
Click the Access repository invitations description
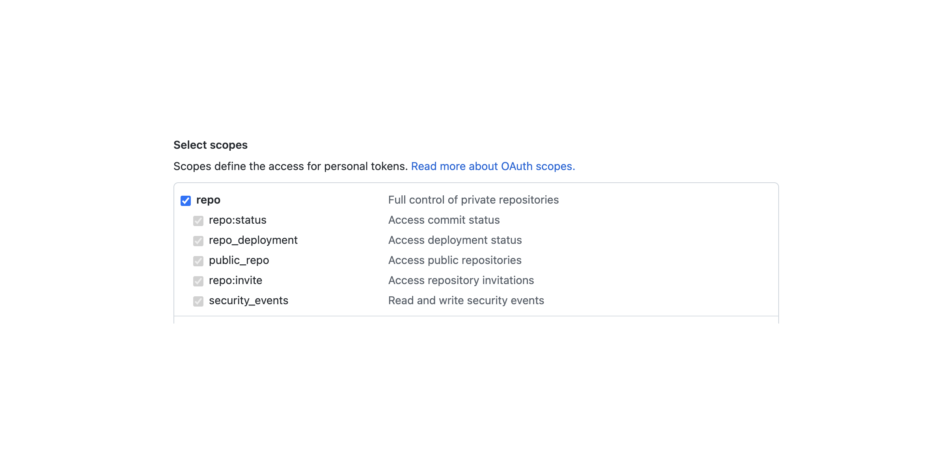(x=461, y=281)
